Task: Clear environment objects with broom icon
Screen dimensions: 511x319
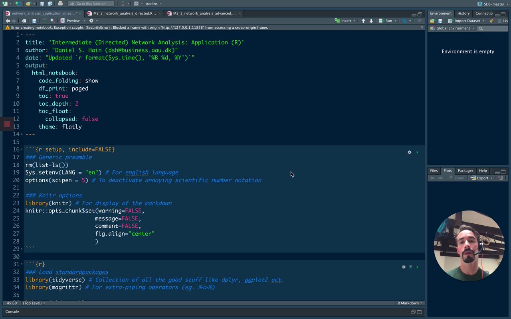Action: tap(491, 21)
